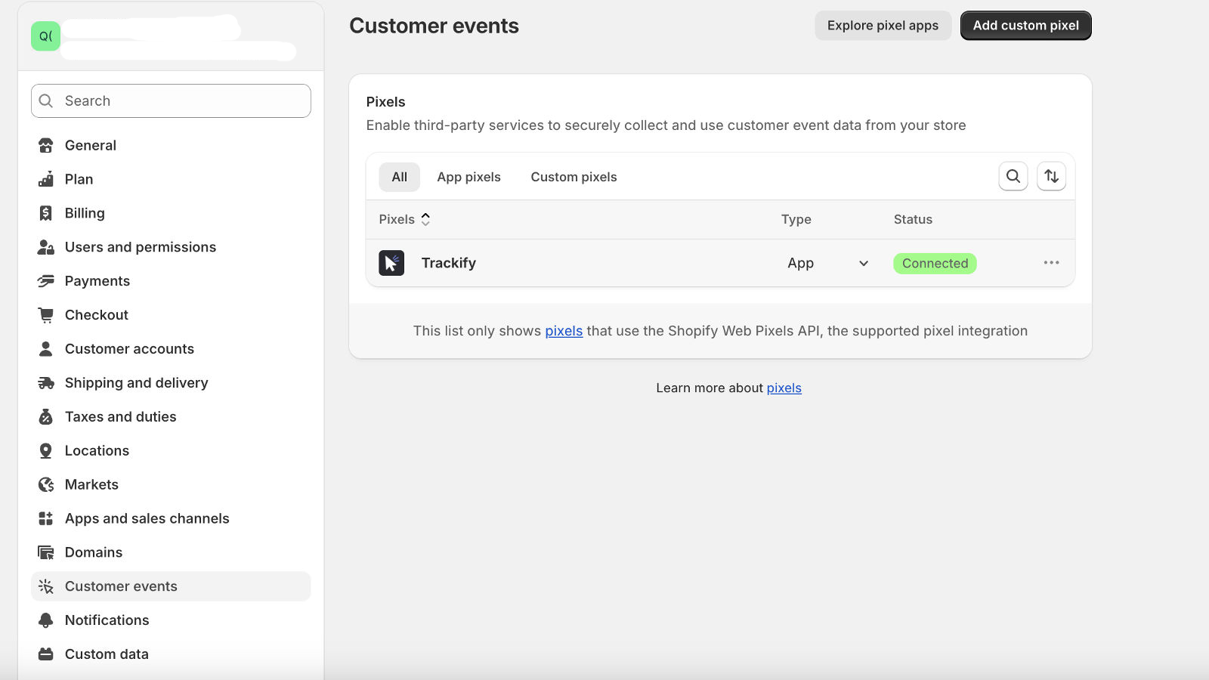Open the App type dropdown for Trackify
Screen dimensions: 1209x680
(863, 263)
